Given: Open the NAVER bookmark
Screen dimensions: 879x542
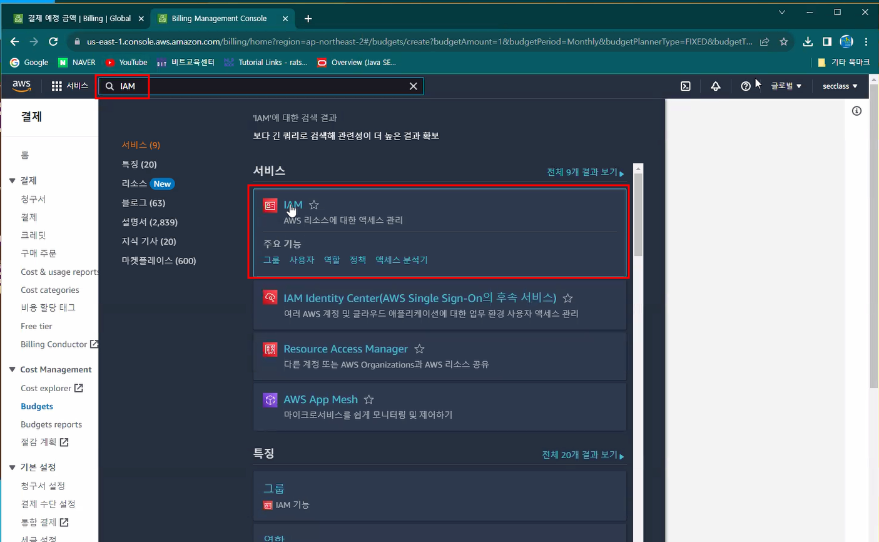Looking at the screenshot, I should pyautogui.click(x=76, y=63).
